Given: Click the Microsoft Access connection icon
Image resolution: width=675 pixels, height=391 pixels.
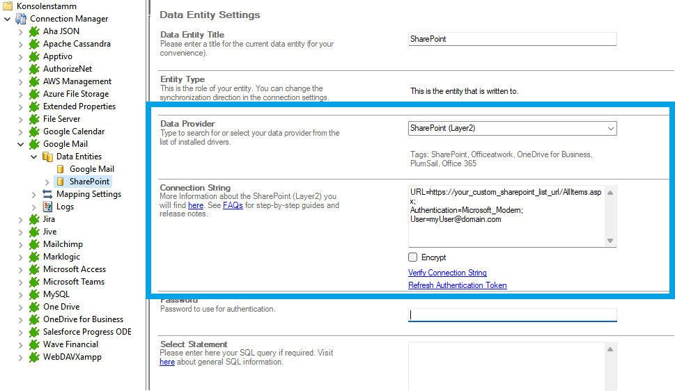Looking at the screenshot, I should tap(34, 269).
